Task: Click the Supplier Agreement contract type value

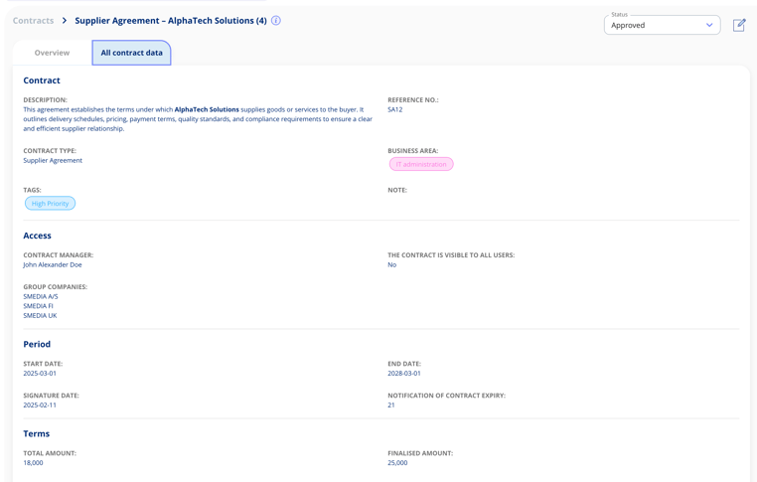Action: point(53,160)
